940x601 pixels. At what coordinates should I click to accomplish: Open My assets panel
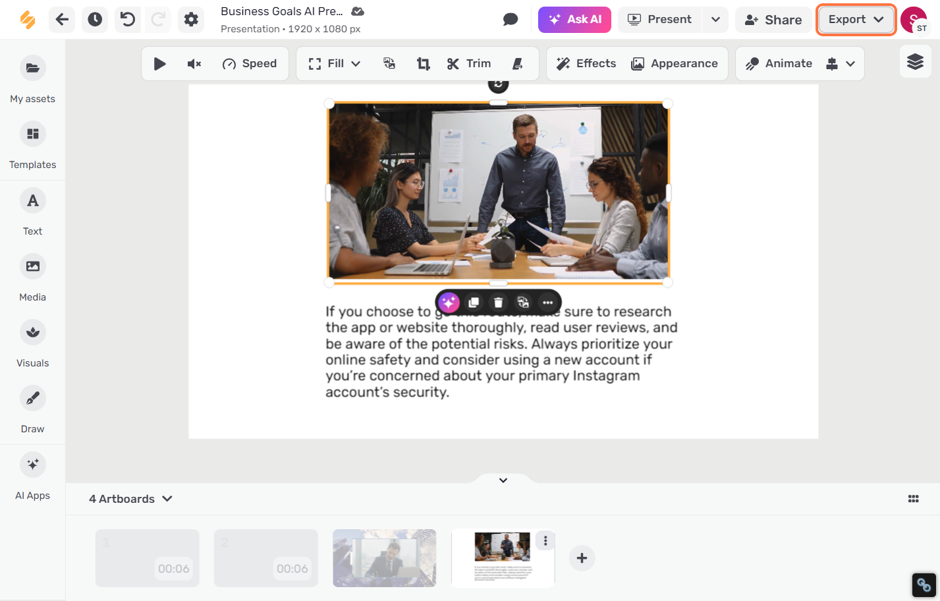[32, 79]
